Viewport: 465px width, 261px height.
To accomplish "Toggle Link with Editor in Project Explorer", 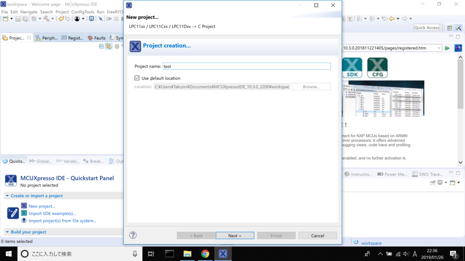I will coord(109,47).
